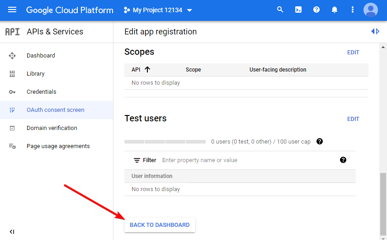387x240 pixels.
Task: Open the three-dot more options menu
Action: coord(353,10)
